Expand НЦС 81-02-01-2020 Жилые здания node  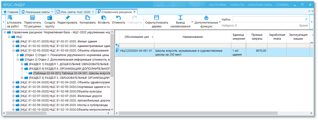(13, 41)
